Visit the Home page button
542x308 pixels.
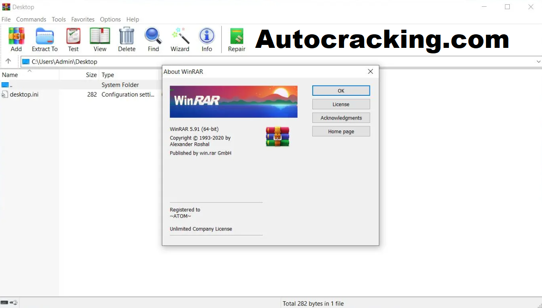(341, 131)
